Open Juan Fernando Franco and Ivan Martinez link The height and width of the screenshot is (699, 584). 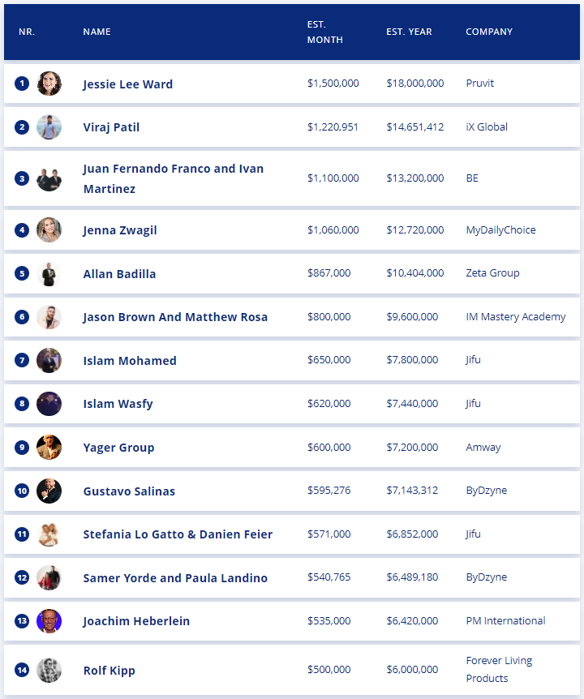[174, 178]
